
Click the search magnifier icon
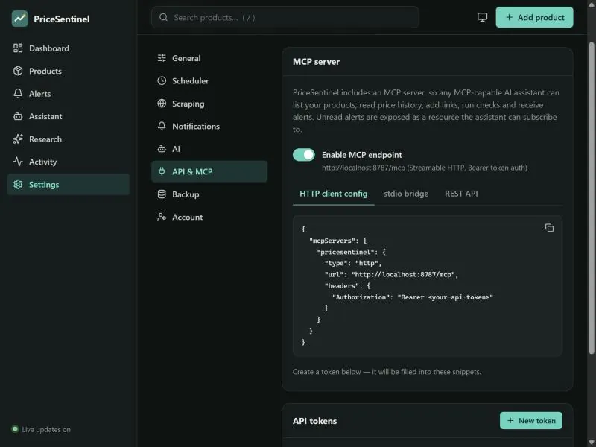pyautogui.click(x=163, y=17)
